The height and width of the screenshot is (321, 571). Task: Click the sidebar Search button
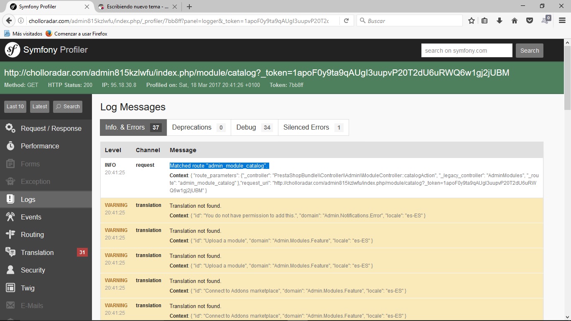(x=68, y=107)
